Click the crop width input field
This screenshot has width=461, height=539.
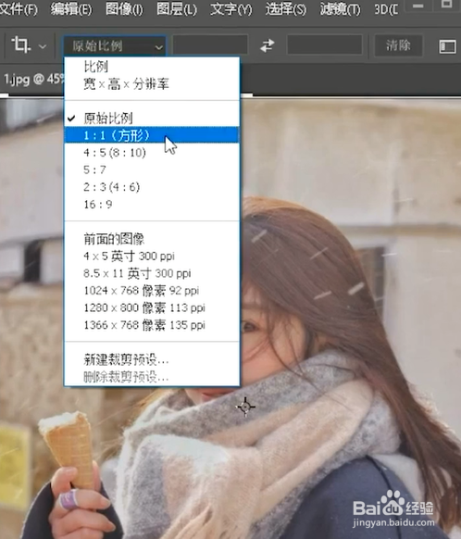(210, 44)
